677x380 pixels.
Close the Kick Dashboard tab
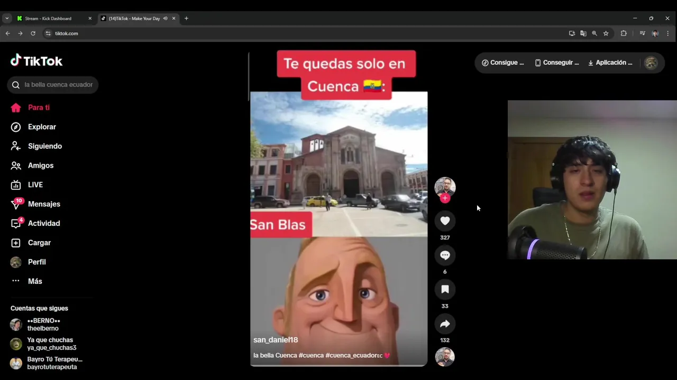point(90,18)
